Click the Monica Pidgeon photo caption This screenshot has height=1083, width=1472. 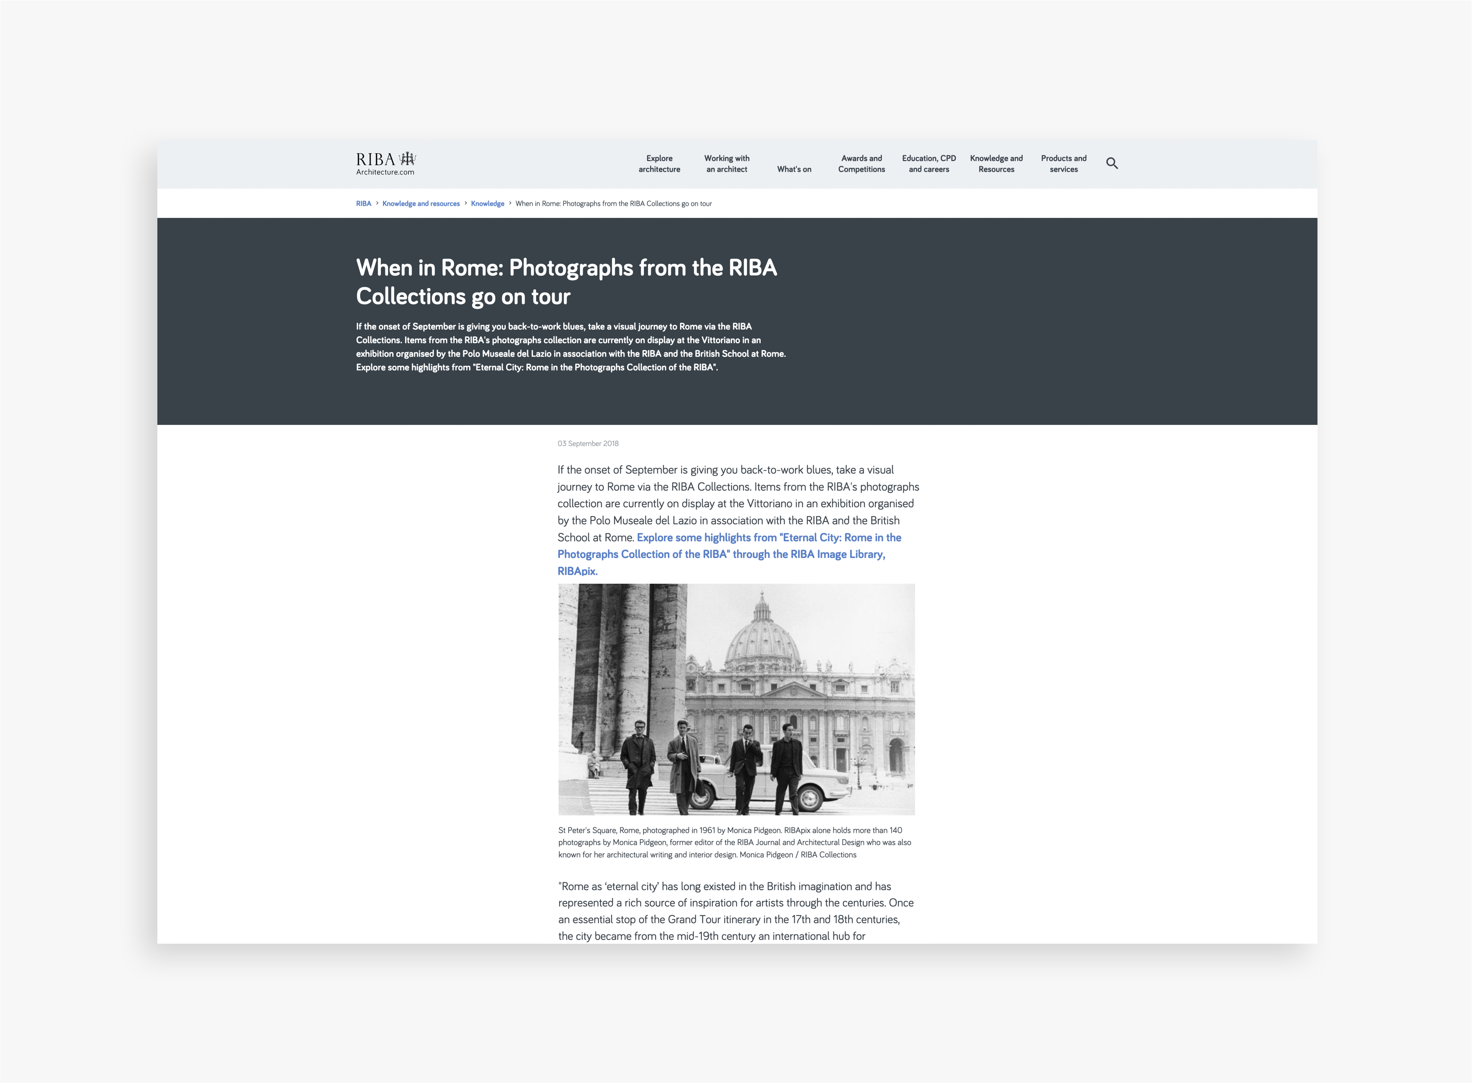pyautogui.click(x=734, y=842)
